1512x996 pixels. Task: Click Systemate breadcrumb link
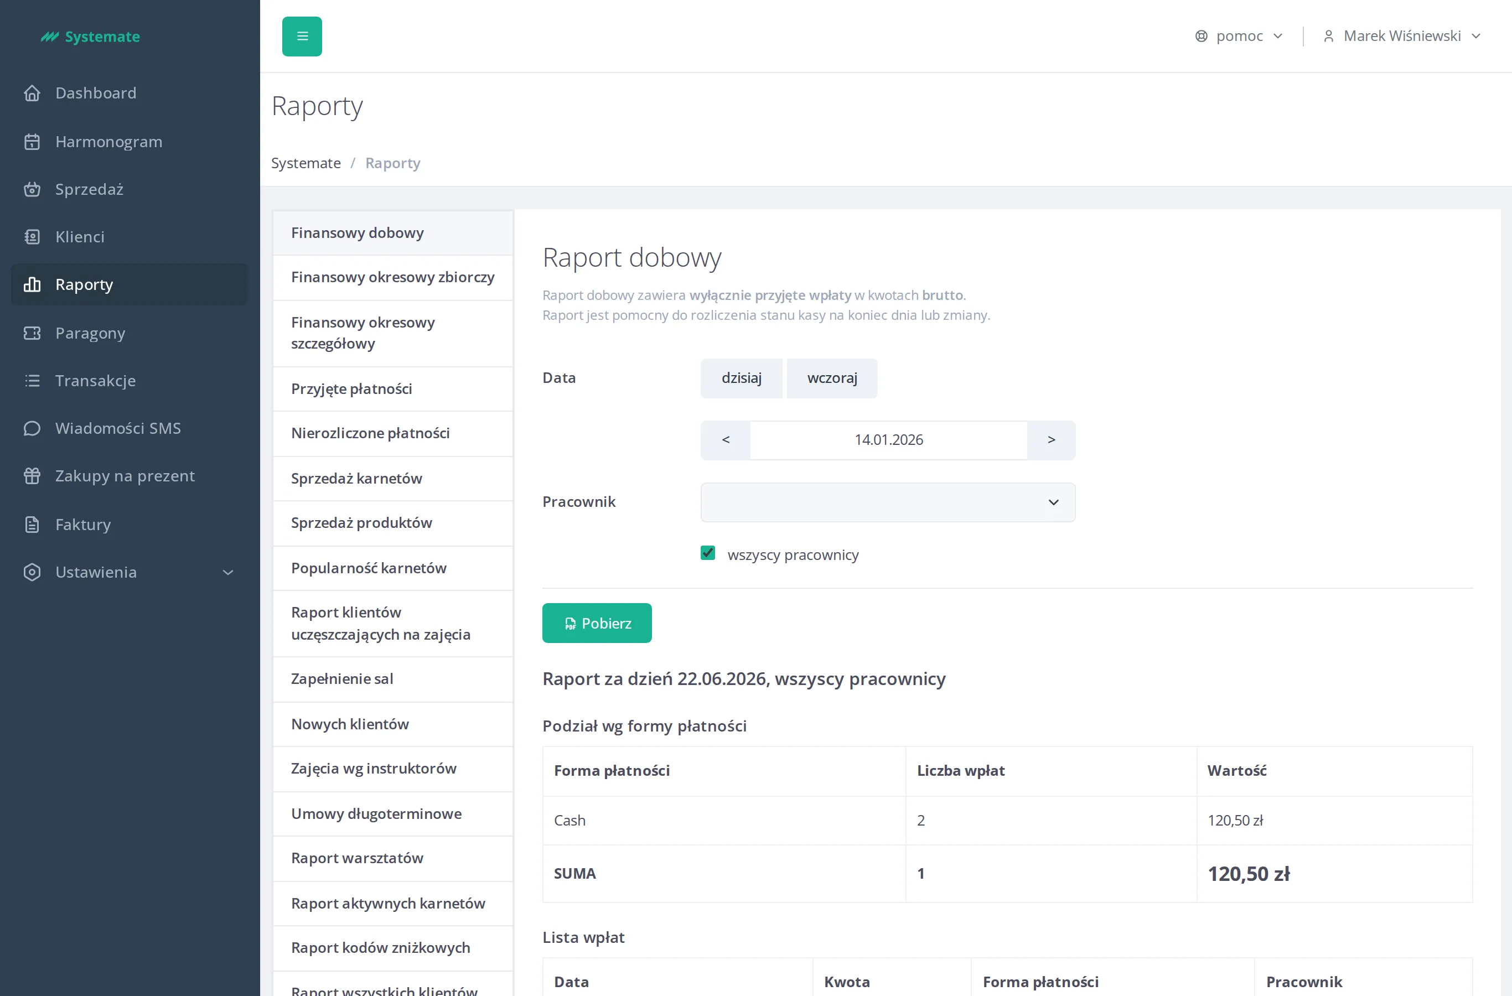pos(305,163)
